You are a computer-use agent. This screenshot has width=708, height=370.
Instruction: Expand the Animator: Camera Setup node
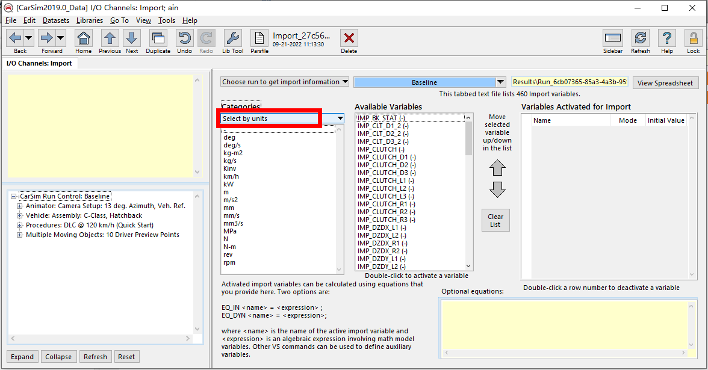[19, 206]
